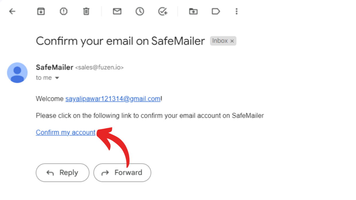Image resolution: width=356 pixels, height=200 pixels.
Task: Add to tasks with checkmark icon
Action: coord(163,11)
